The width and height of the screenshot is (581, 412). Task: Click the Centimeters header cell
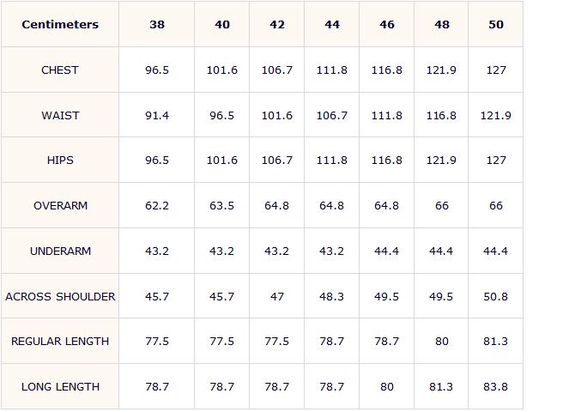[60, 24]
